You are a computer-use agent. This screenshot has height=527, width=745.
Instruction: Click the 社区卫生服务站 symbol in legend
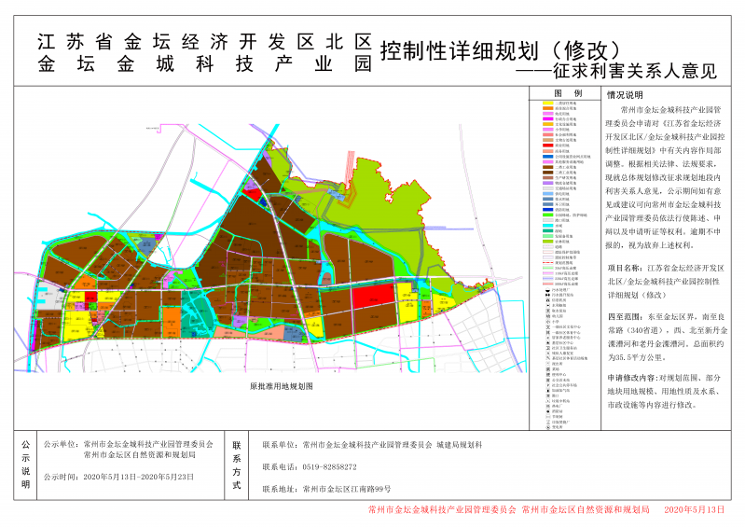[x=548, y=348]
